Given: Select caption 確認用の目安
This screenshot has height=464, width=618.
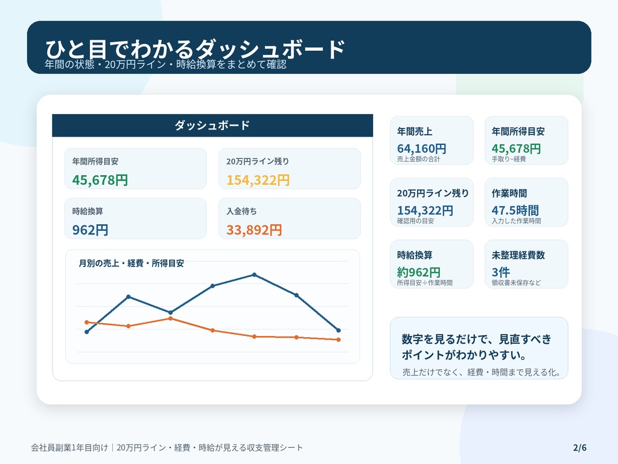Looking at the screenshot, I should click(x=415, y=221).
